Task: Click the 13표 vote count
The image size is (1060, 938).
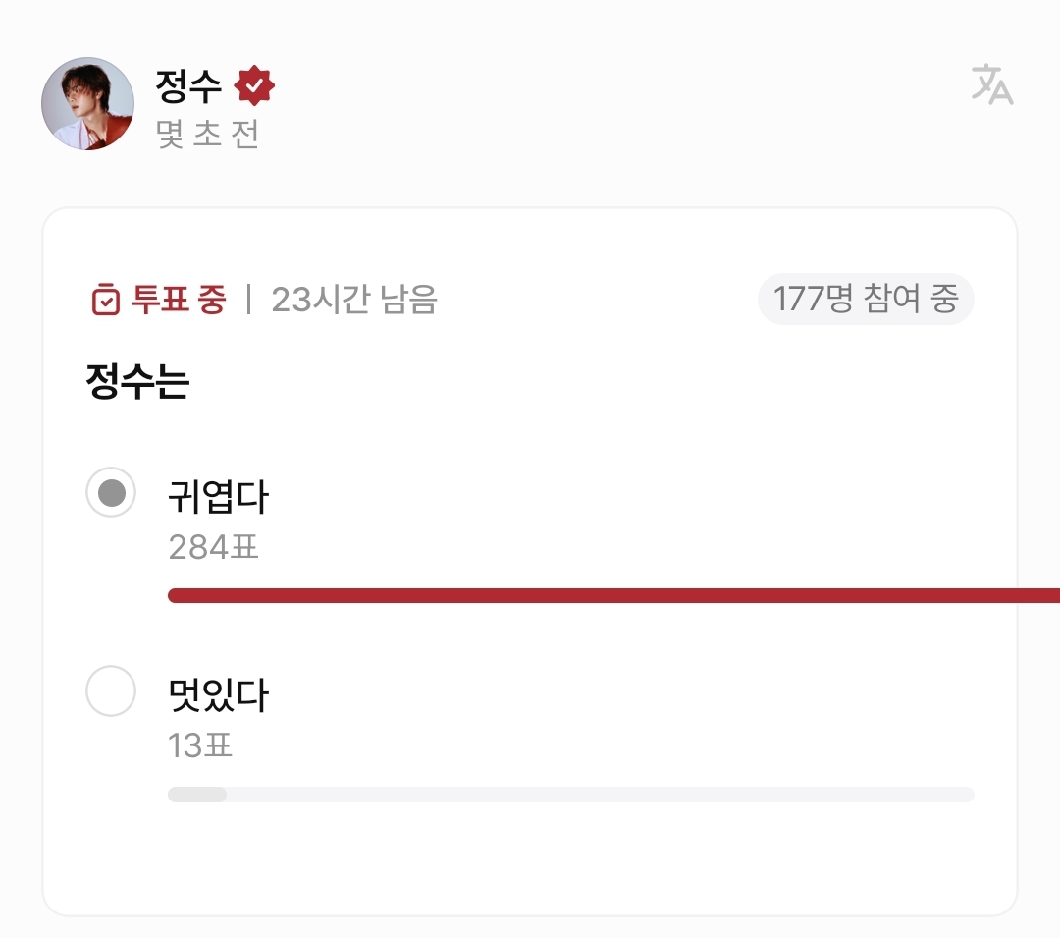Action: tap(200, 745)
